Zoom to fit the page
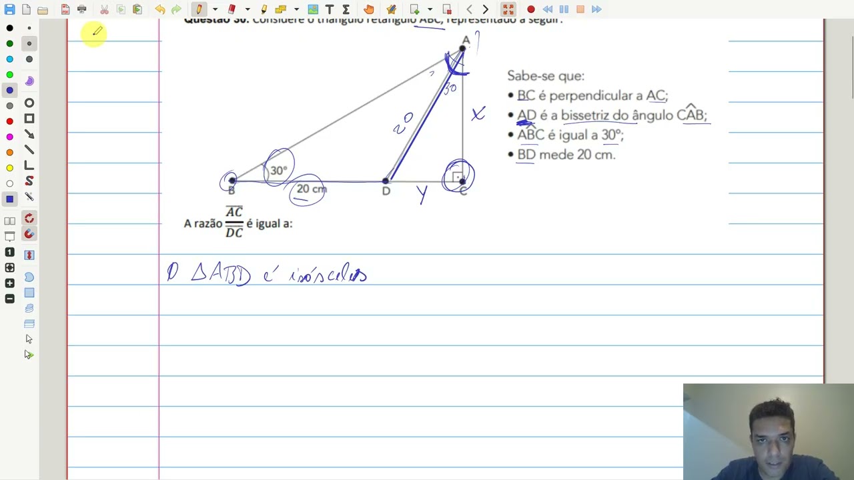The height and width of the screenshot is (480, 854). [x=9, y=267]
